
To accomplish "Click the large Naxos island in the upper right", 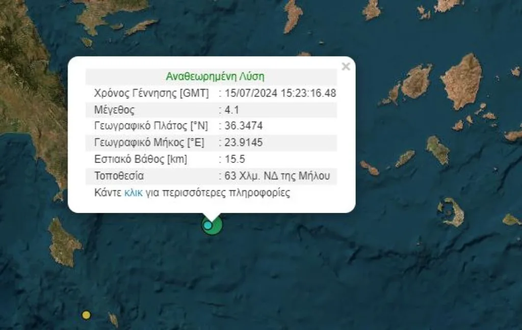I will 463,80.
